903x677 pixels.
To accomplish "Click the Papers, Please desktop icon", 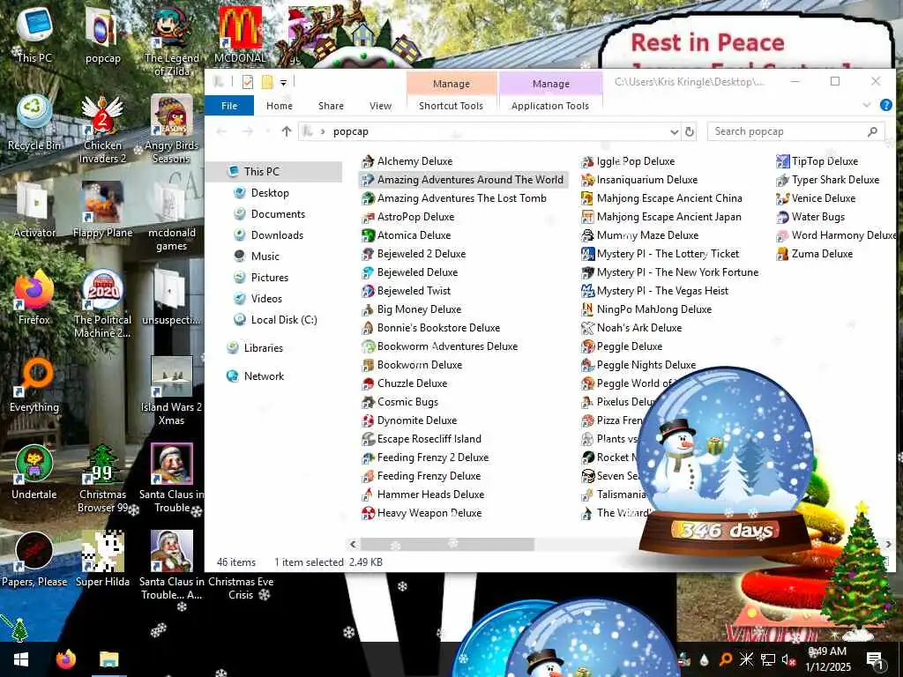I will (34, 559).
